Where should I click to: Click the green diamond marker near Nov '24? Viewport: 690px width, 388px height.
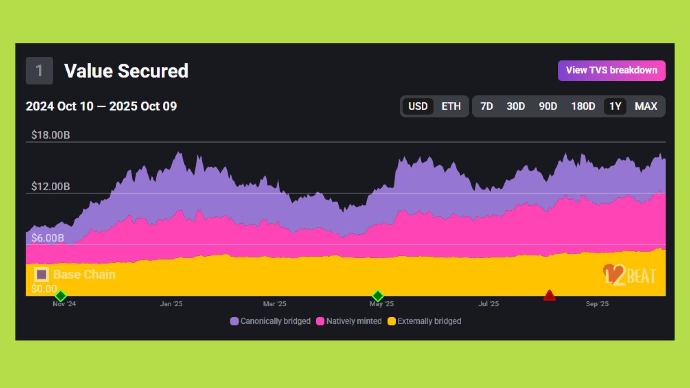coord(61,296)
